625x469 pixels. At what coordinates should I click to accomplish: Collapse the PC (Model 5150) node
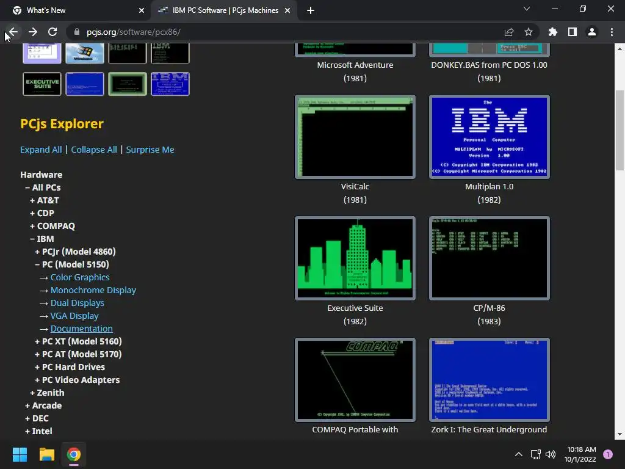coord(72,264)
